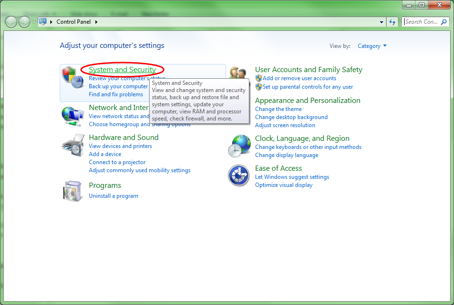Open recent pages dropdown next to Forward button
The height and width of the screenshot is (305, 454).
[34, 22]
